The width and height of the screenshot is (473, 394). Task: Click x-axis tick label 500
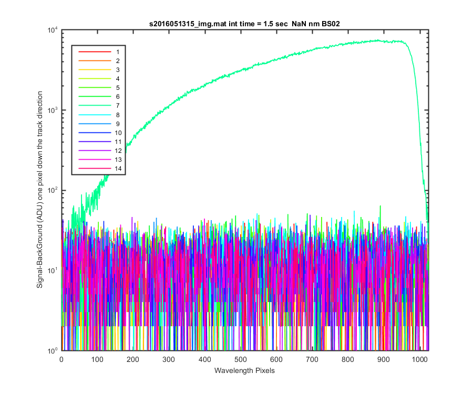coord(240,359)
